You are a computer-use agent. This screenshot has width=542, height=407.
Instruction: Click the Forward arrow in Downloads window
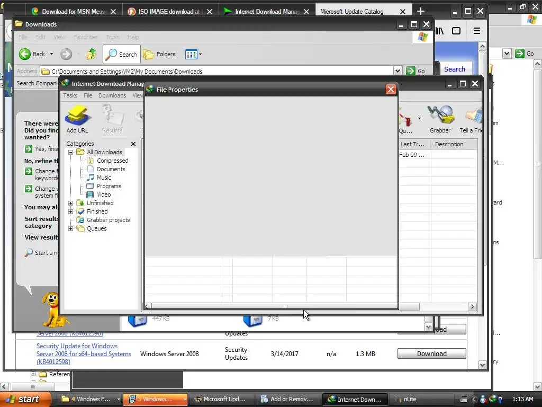pyautogui.click(x=66, y=54)
